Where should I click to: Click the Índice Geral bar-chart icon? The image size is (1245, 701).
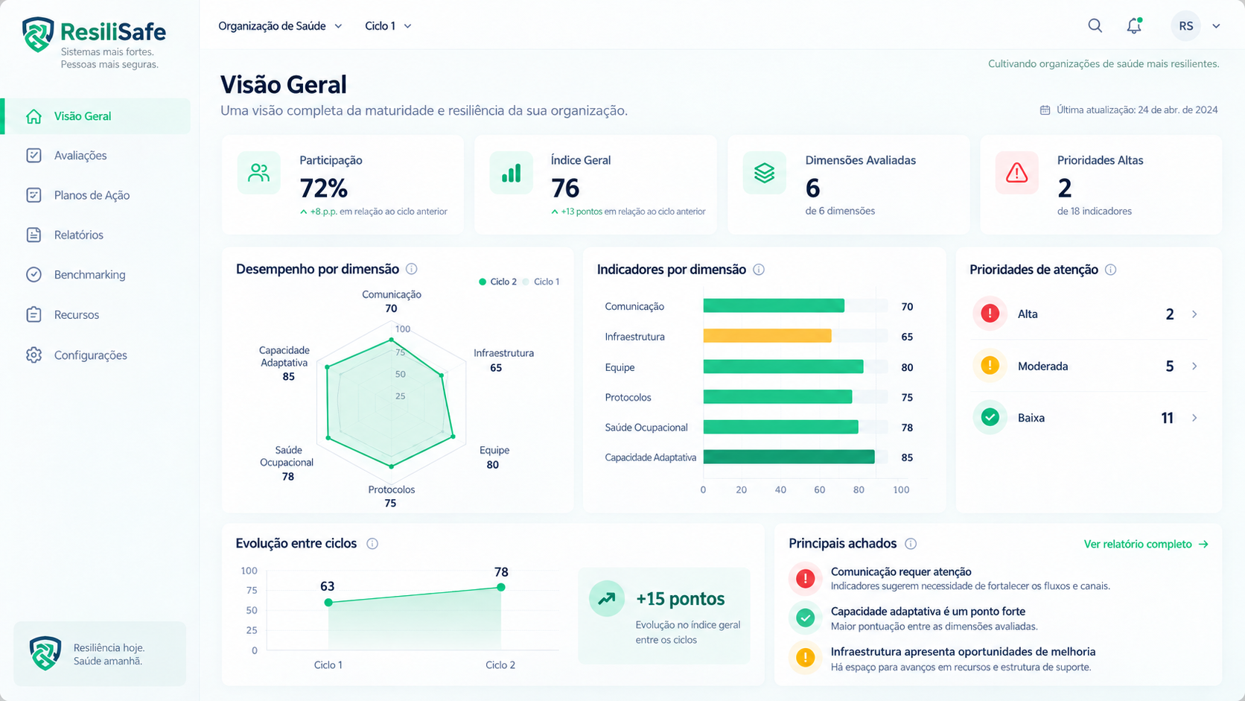[x=512, y=173]
